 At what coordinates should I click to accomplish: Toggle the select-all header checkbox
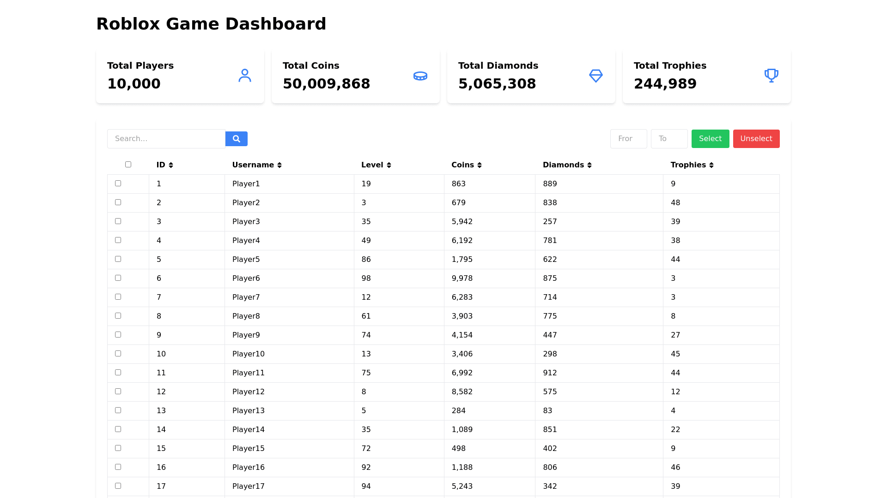click(x=128, y=165)
